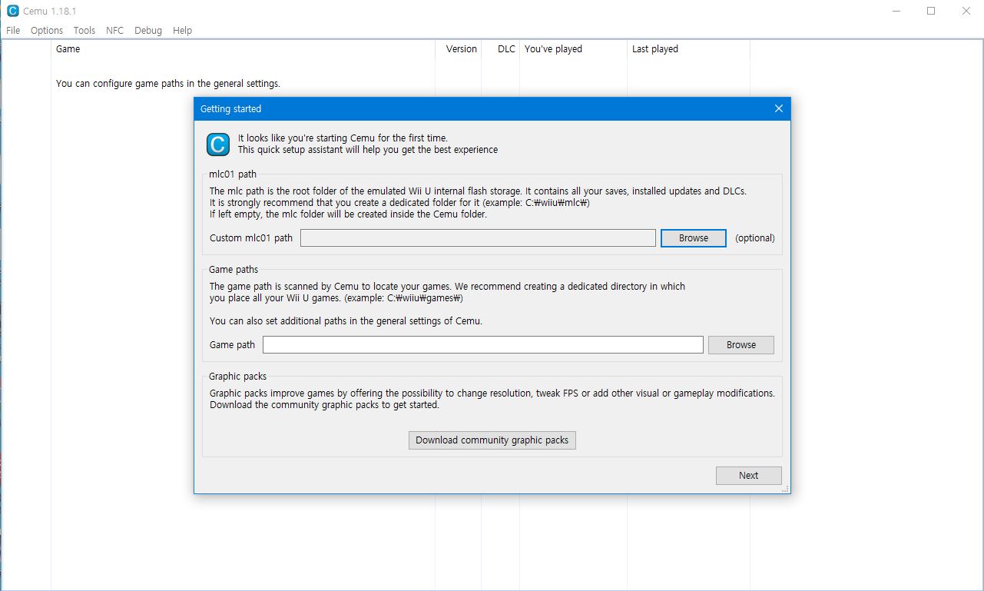Screen dimensions: 984x591
Task: Open the Help menu
Action: pos(182,30)
